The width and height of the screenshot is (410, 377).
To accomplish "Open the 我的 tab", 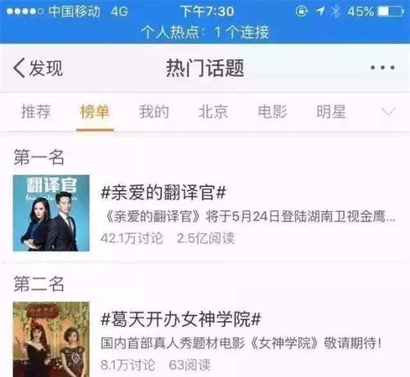I will coord(154,111).
